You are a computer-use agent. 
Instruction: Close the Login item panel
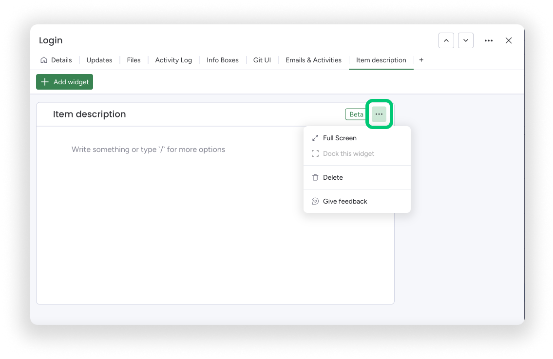pyautogui.click(x=509, y=40)
